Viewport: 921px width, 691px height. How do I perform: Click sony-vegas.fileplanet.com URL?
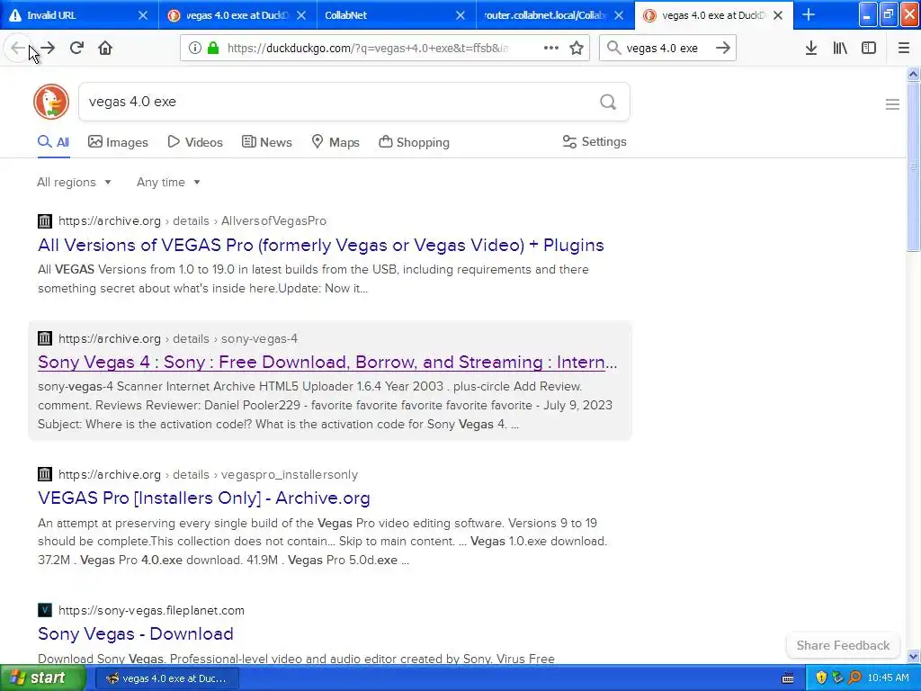(x=151, y=611)
